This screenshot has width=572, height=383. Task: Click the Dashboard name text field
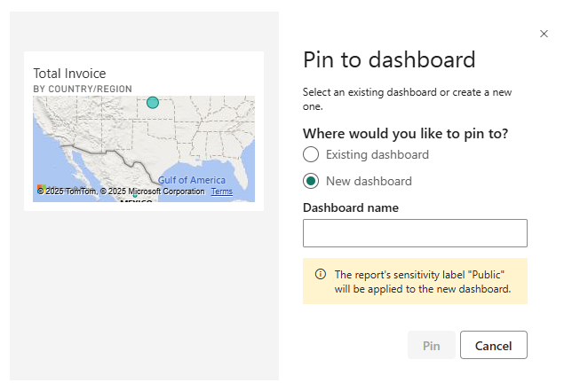pyautogui.click(x=415, y=233)
